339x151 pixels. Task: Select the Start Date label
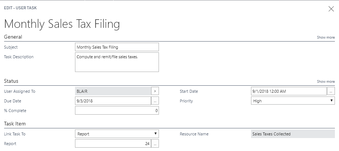pyautogui.click(x=189, y=91)
